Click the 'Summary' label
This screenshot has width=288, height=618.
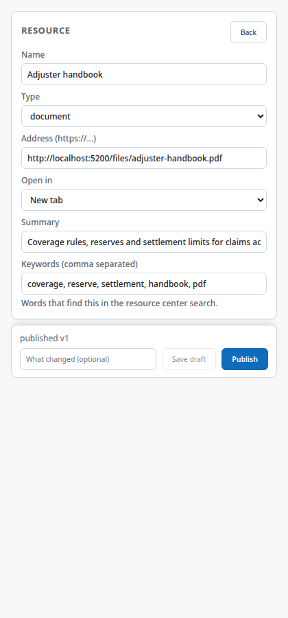click(40, 222)
